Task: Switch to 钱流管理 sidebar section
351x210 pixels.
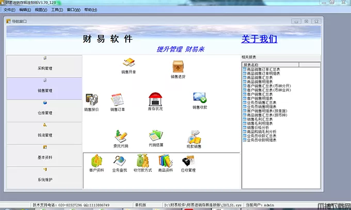Action: pos(44,133)
